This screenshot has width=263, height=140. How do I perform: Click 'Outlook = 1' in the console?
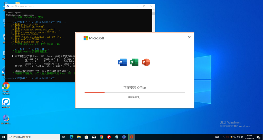pos(31,59)
